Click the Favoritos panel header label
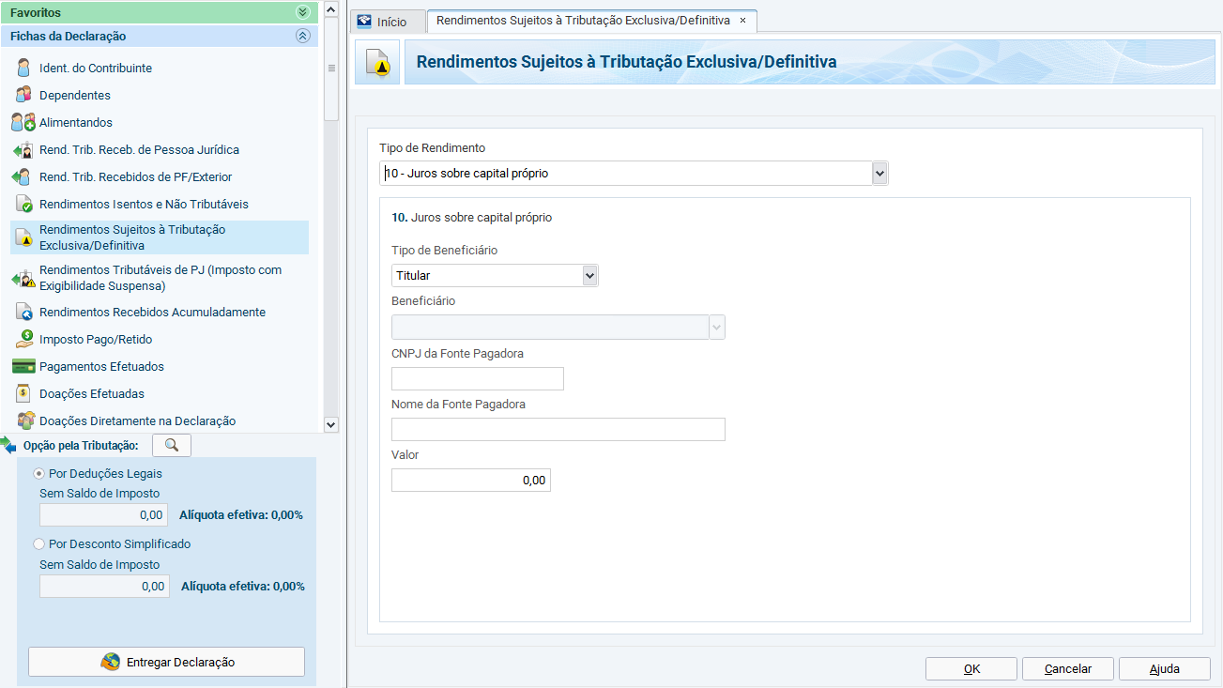Image resolution: width=1223 pixels, height=688 pixels. tap(36, 13)
